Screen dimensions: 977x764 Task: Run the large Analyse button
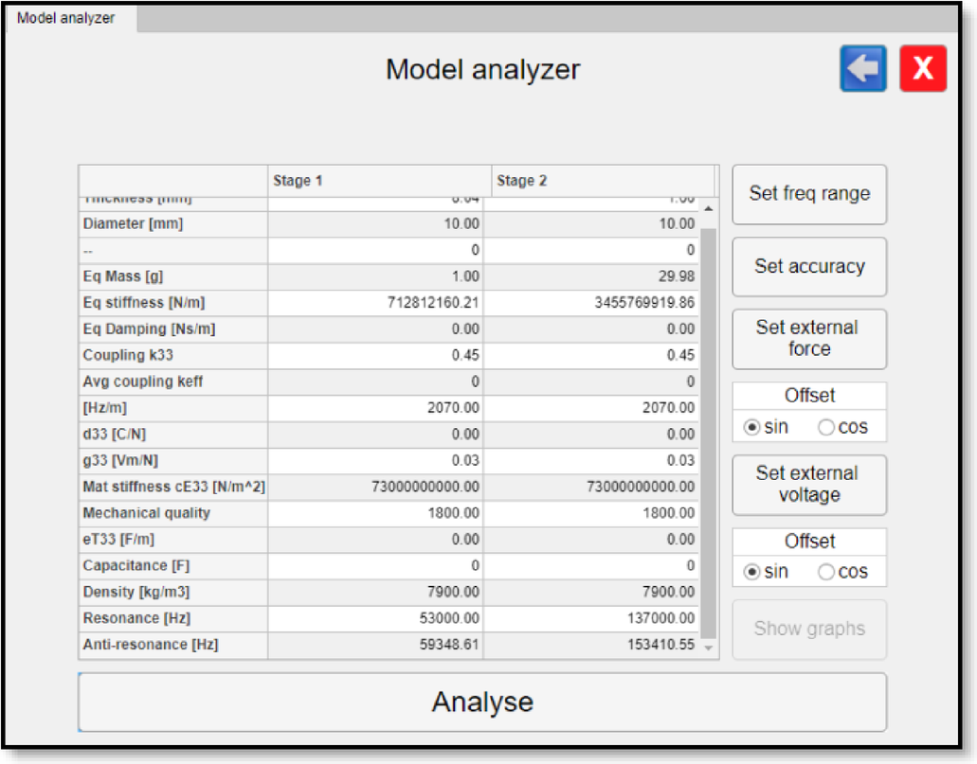[x=482, y=702]
